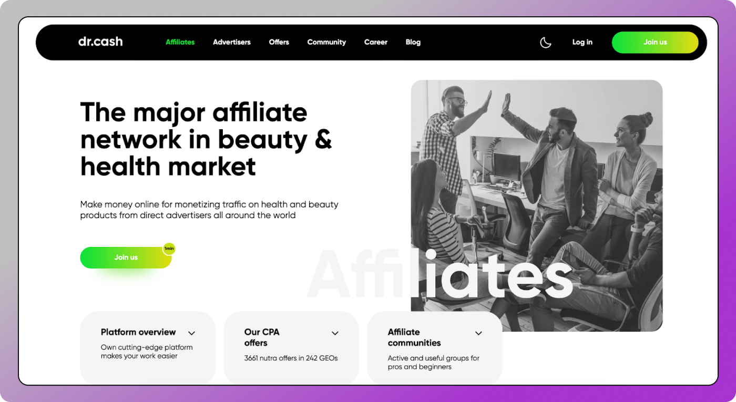The height and width of the screenshot is (402, 736).
Task: Open the Career page
Action: click(375, 42)
